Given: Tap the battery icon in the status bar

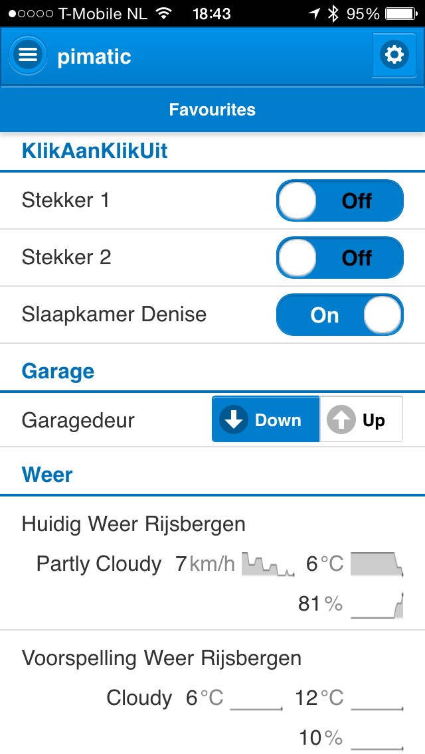Looking at the screenshot, I should [x=400, y=13].
